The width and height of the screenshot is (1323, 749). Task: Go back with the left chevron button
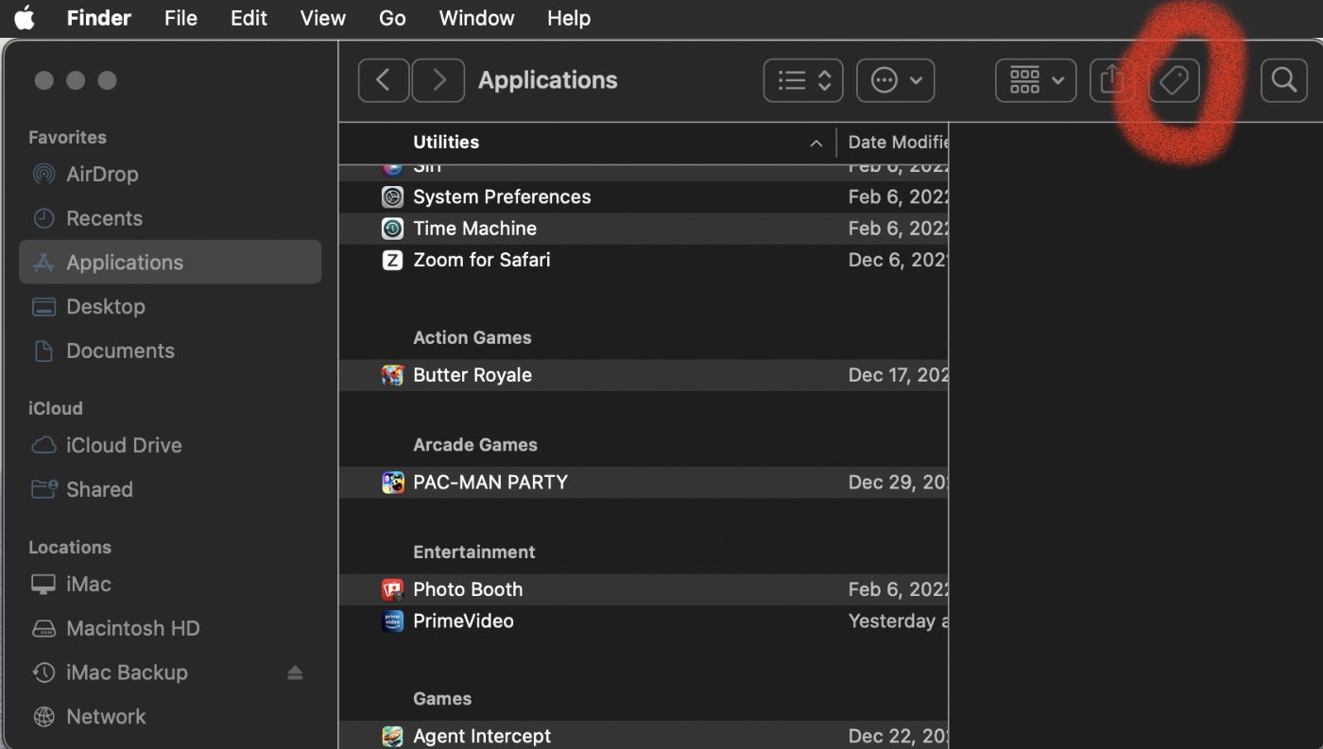pos(384,80)
